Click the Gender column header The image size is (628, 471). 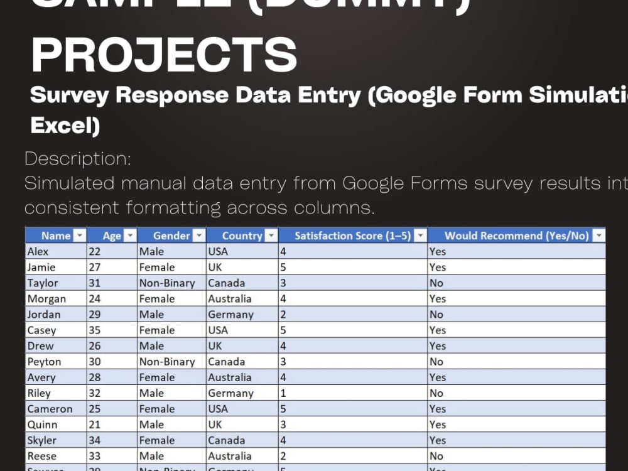pos(171,235)
